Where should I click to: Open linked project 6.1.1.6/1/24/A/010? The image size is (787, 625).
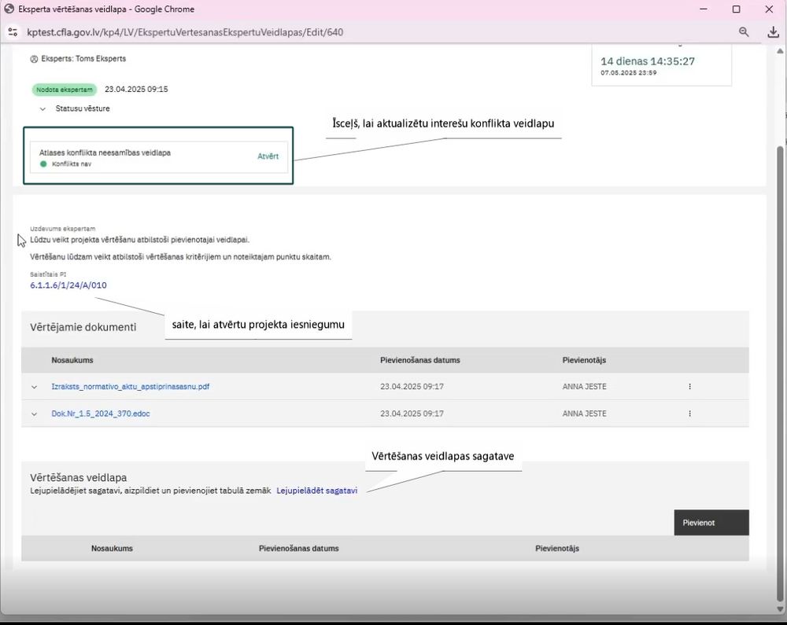(x=68, y=285)
